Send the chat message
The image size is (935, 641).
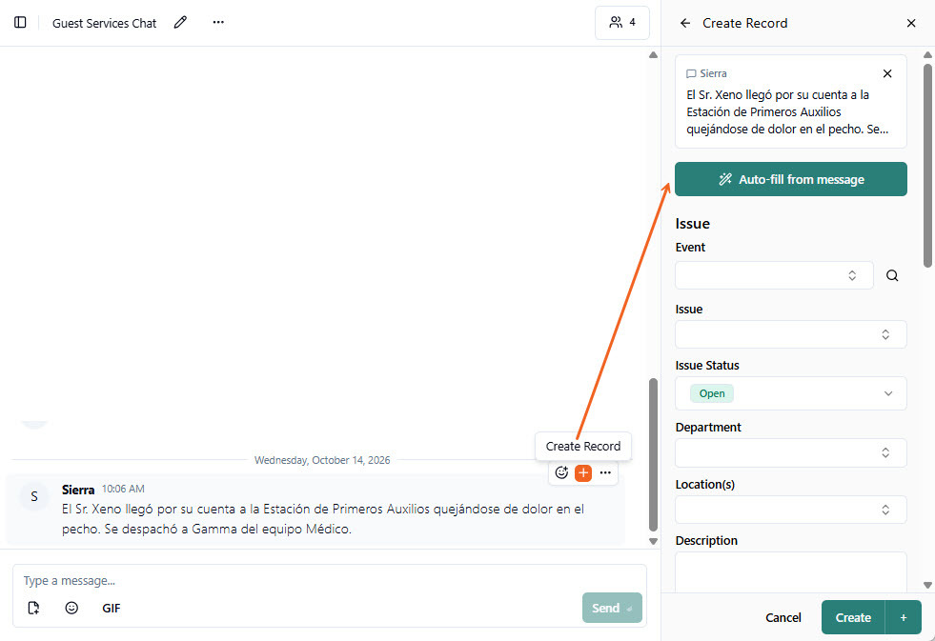612,608
